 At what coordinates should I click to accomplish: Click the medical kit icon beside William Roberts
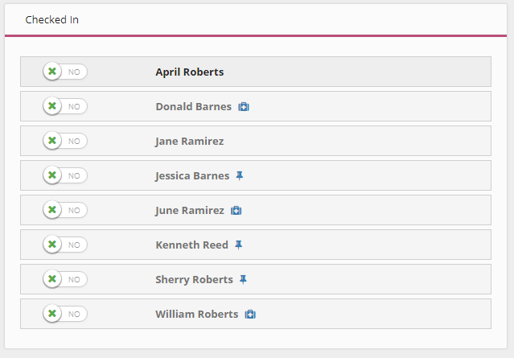(x=250, y=314)
